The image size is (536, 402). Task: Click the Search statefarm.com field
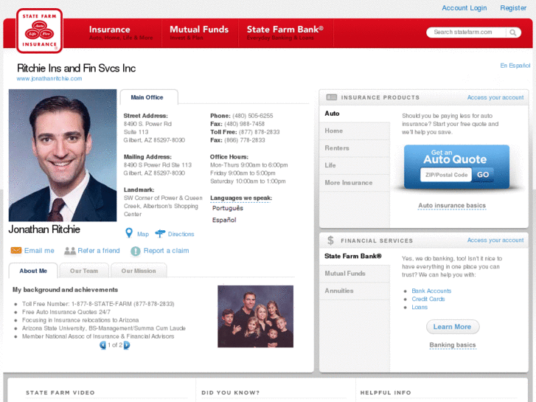(x=467, y=32)
